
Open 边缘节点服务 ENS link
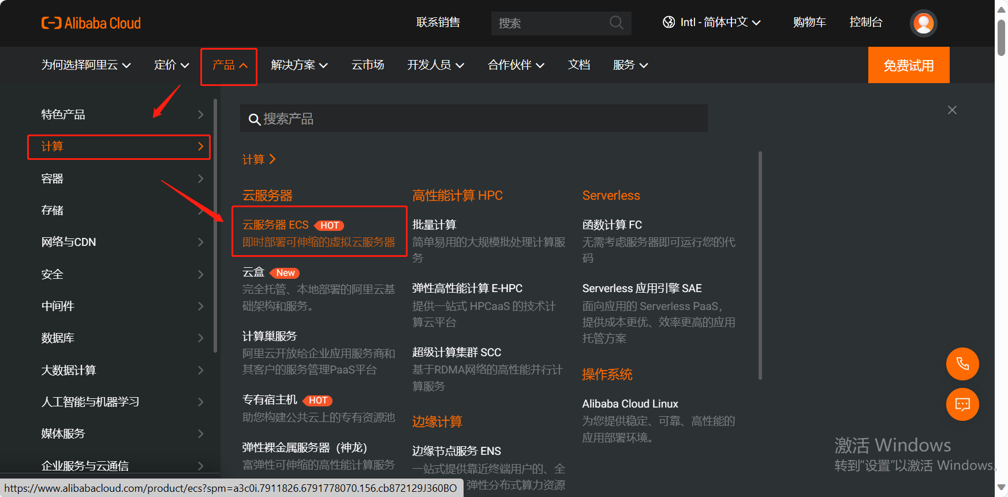[457, 451]
